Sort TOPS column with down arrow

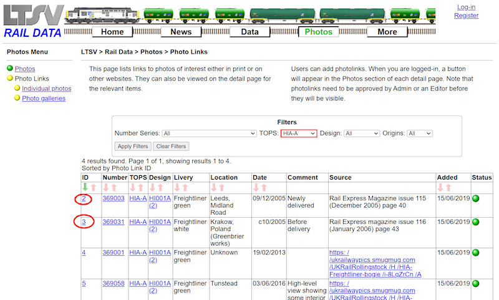(132, 187)
